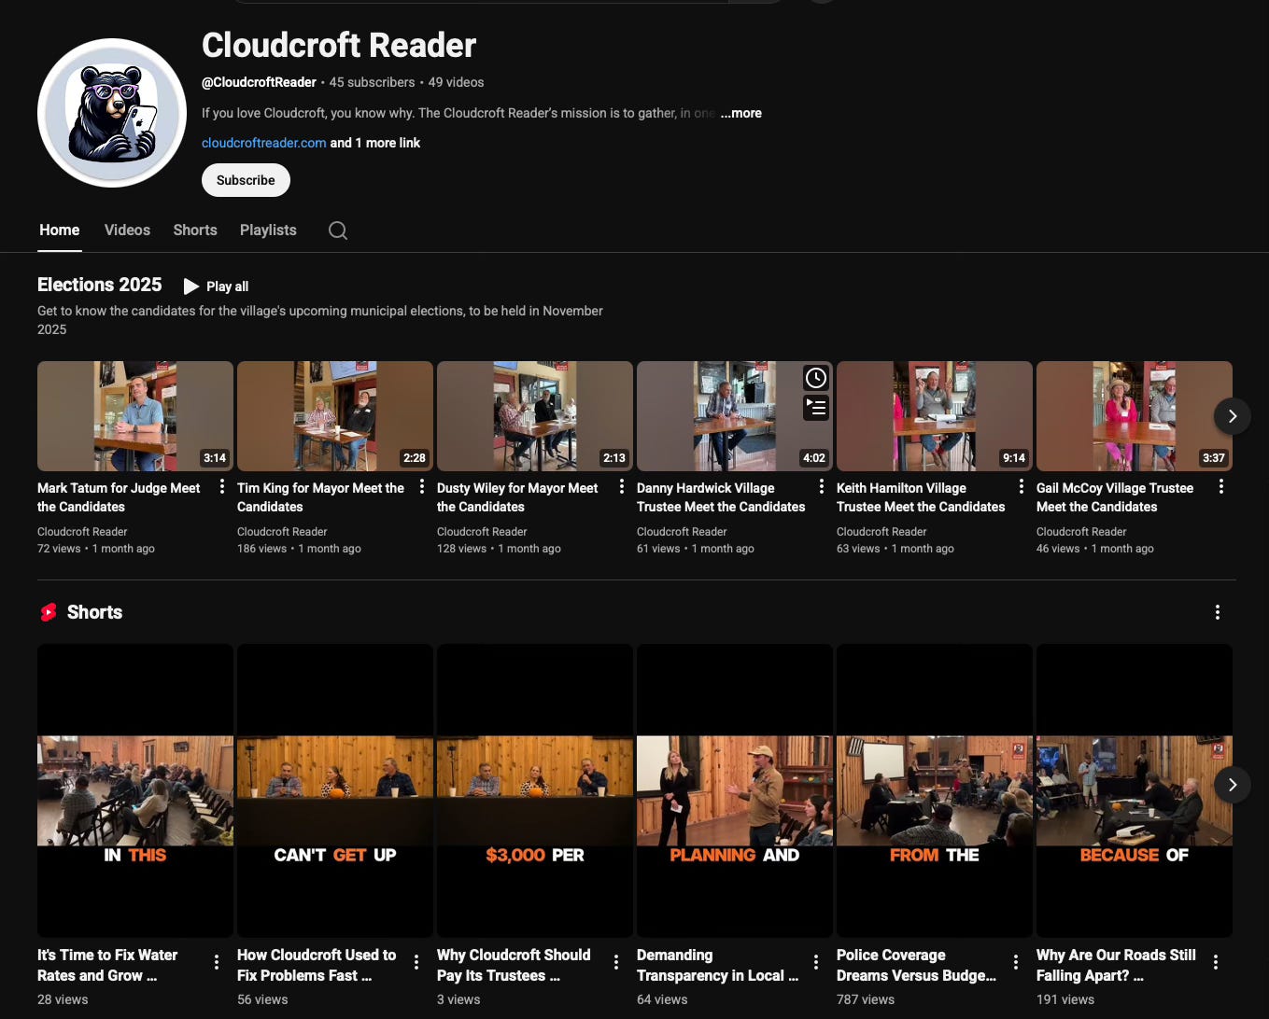This screenshot has height=1019, width=1269.
Task: Click Cloudcroft Reader channel name under Tim King video
Action: coord(282,532)
